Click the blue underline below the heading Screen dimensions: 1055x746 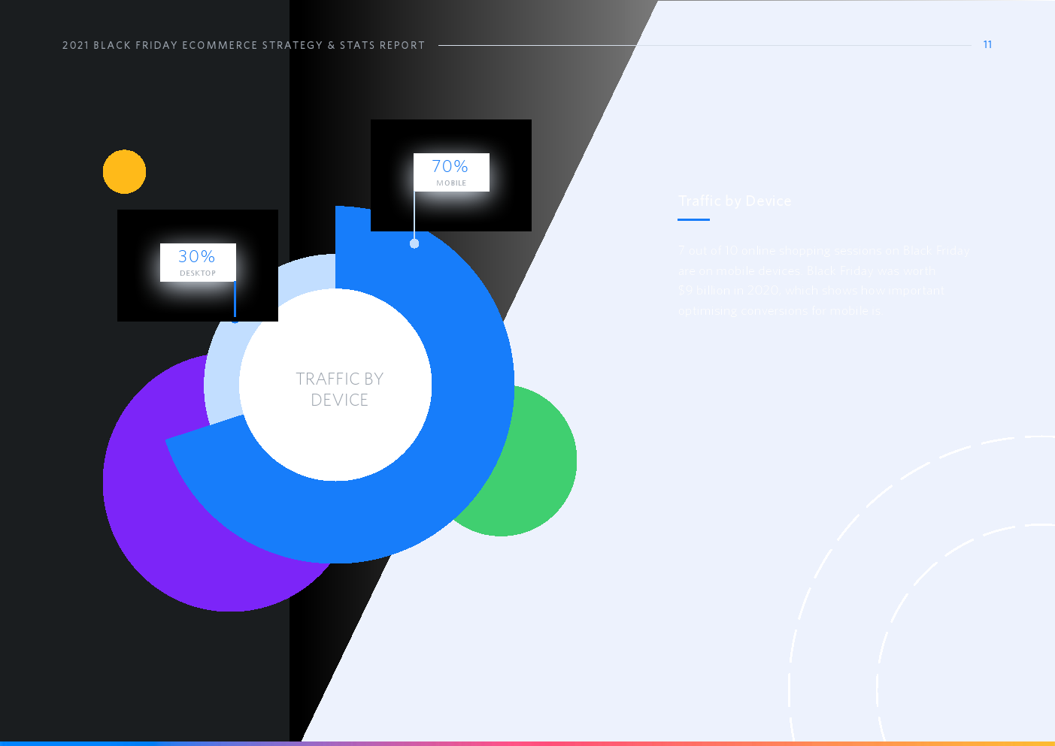click(x=693, y=220)
